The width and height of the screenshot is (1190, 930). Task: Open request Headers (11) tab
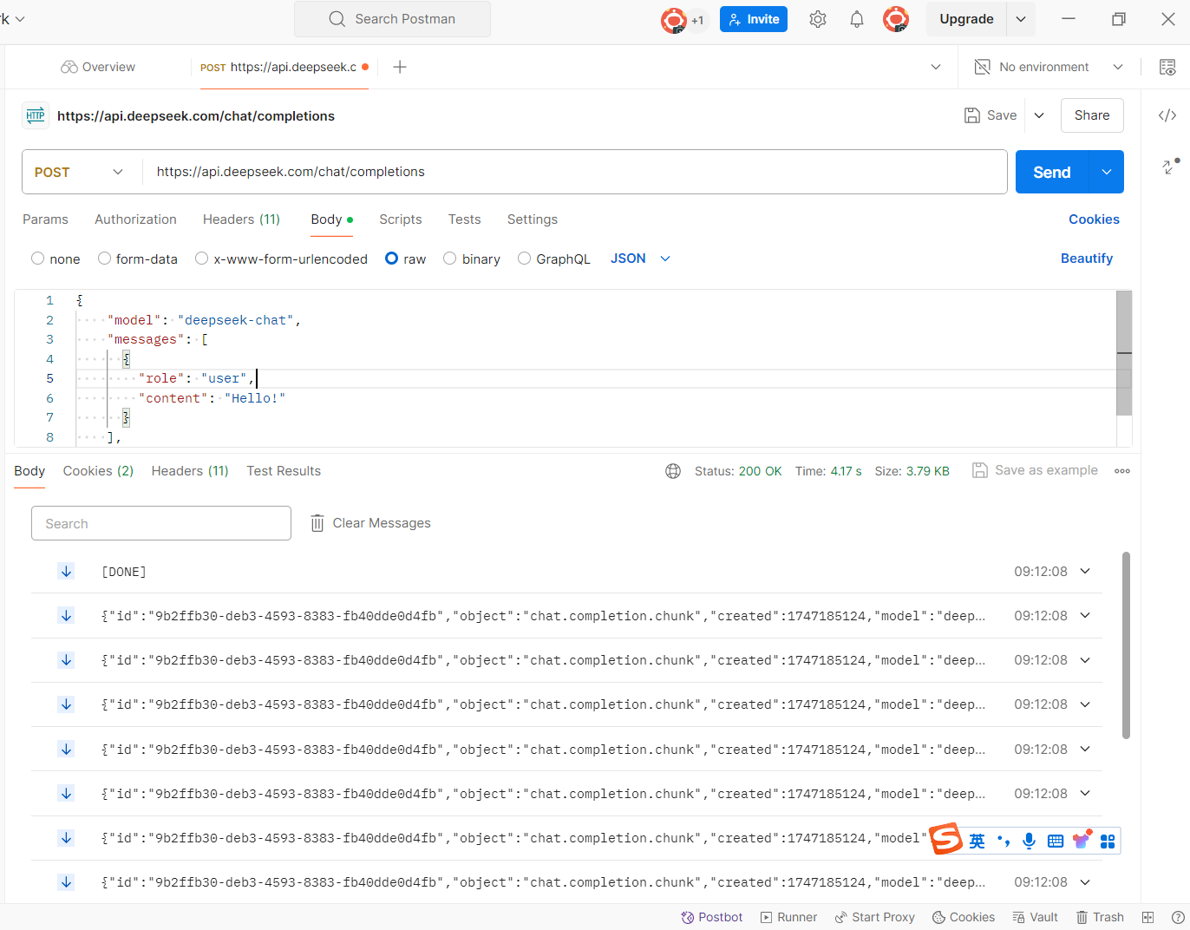(x=241, y=219)
